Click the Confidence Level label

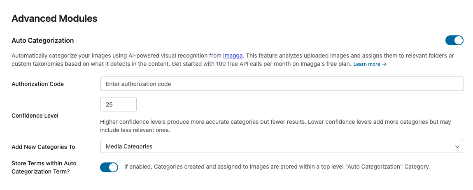(35, 116)
